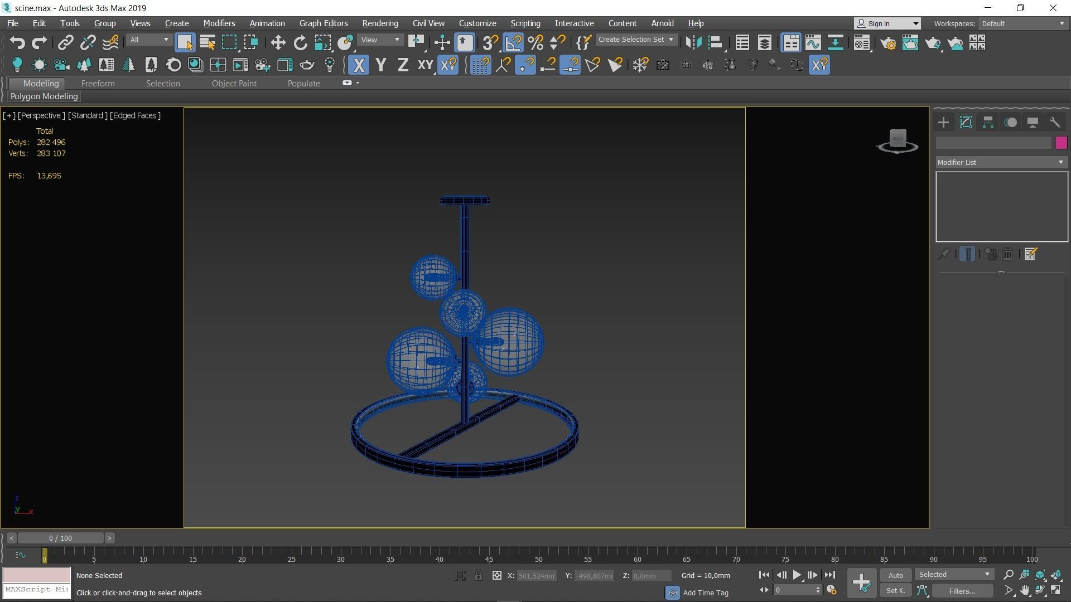Toggle Auto Key mode
The height and width of the screenshot is (602, 1071).
[x=895, y=575]
